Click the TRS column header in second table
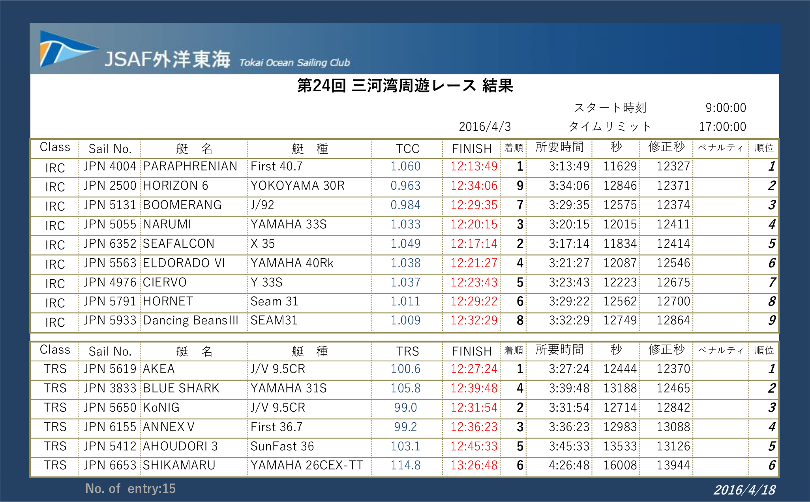 407,351
